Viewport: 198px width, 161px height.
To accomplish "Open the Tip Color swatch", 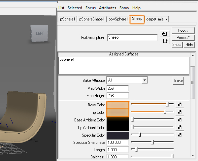I will (x=118, y=113).
